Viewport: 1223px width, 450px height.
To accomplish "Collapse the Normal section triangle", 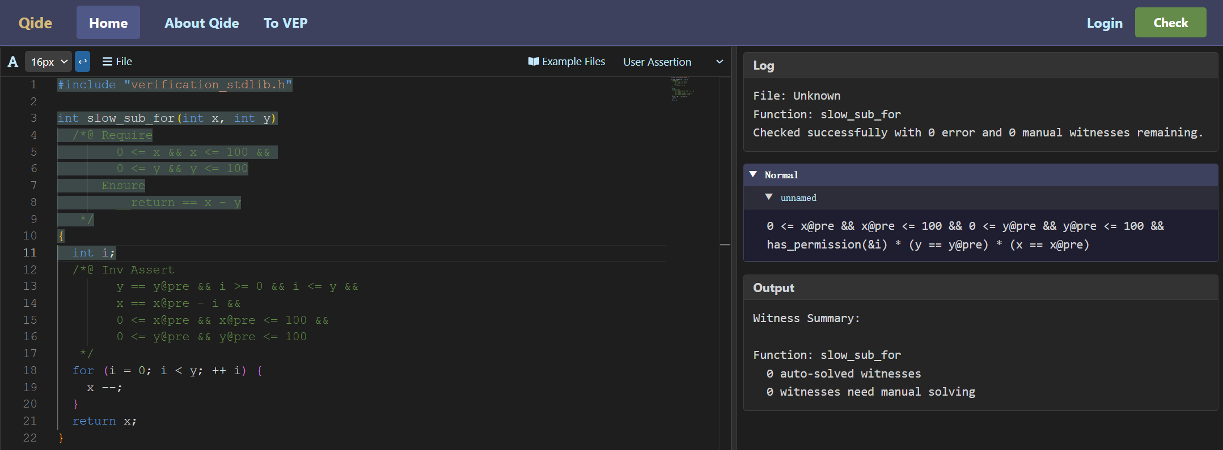I will click(753, 174).
